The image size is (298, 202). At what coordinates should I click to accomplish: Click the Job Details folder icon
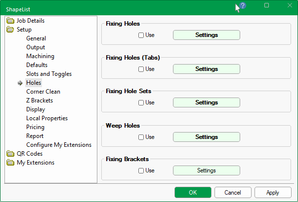click(10, 21)
